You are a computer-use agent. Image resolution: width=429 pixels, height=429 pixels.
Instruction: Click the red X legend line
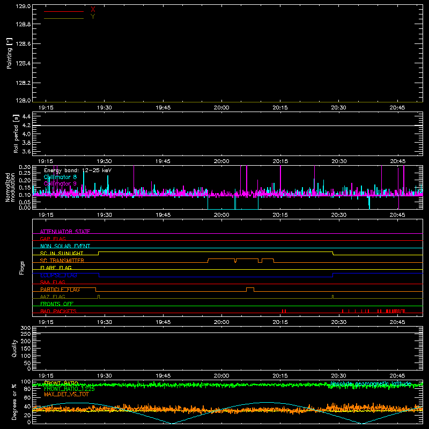(64, 11)
